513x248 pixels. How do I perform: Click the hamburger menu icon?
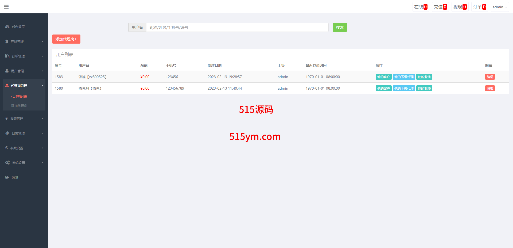(6, 7)
